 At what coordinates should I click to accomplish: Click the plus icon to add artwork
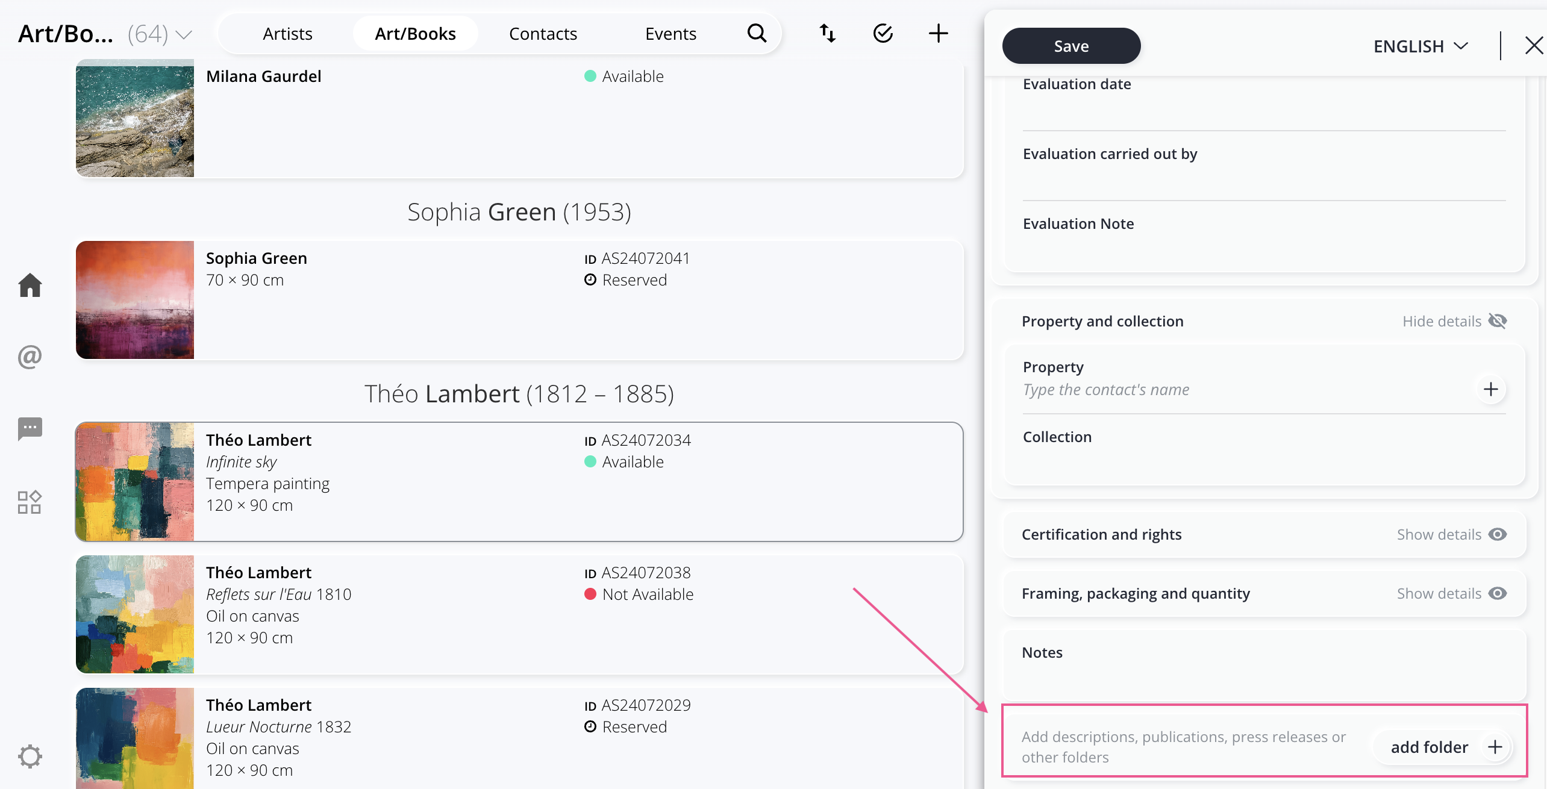point(938,33)
